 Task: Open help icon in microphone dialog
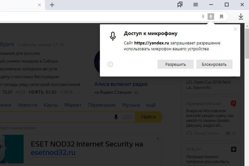[110, 64]
